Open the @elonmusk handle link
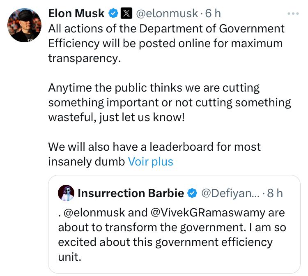 tap(166, 14)
